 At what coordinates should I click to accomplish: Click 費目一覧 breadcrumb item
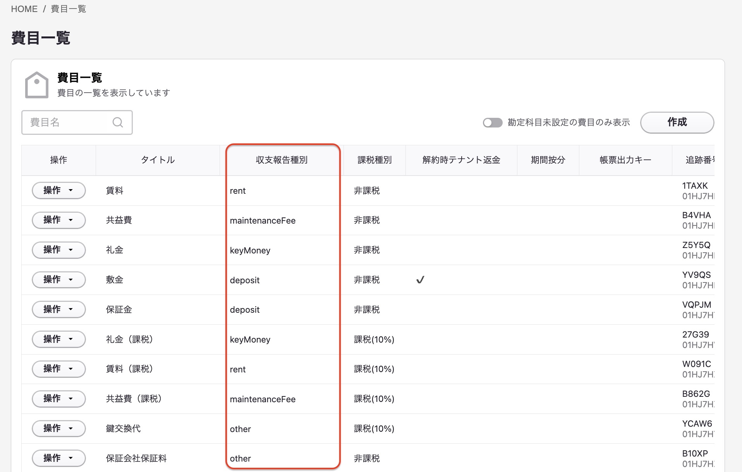(69, 9)
